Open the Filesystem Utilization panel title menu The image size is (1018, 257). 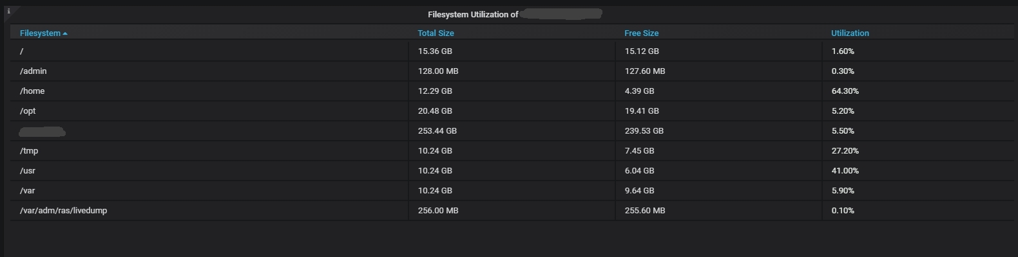tap(473, 15)
